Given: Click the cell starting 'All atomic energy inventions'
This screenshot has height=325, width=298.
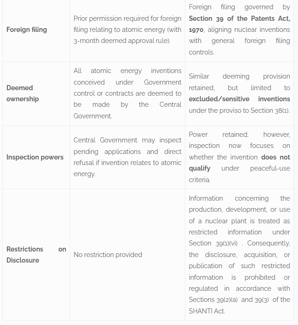Looking at the screenshot, I should 127,93.
